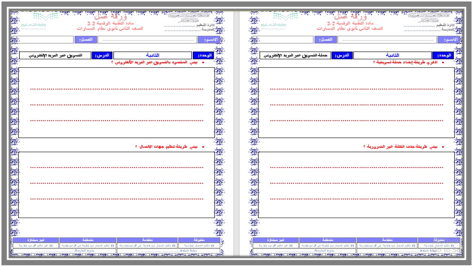Select lesson title حملة التسويق عبر البريد الإلكتروني
The height and width of the screenshot is (266, 473).
click(295, 55)
